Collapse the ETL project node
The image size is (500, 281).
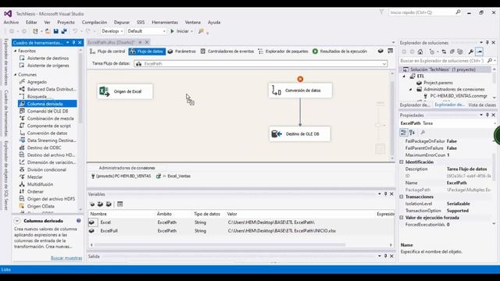405,76
